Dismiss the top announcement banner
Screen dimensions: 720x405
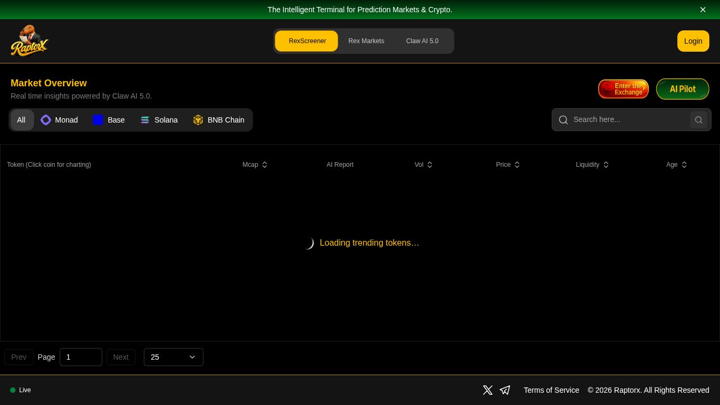703,10
